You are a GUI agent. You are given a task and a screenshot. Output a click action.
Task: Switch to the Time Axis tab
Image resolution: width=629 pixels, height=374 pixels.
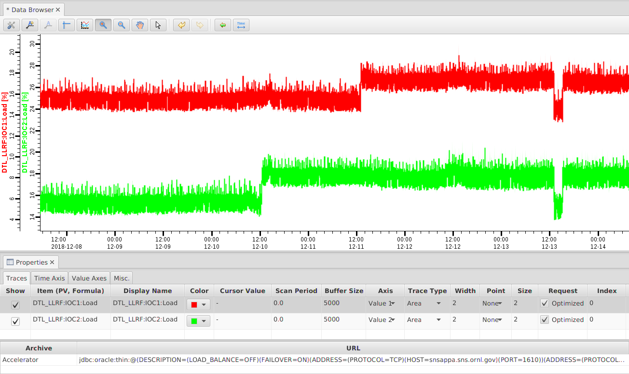[49, 278]
